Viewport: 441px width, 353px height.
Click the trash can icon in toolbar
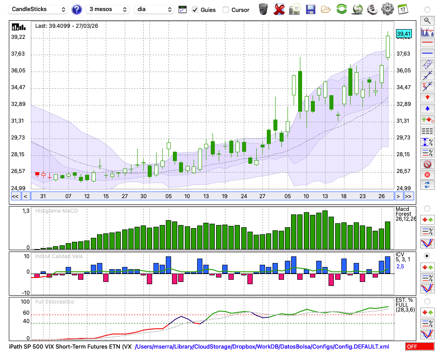pos(263,9)
